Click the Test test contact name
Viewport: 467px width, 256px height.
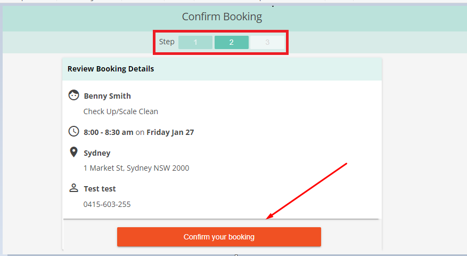tap(100, 189)
